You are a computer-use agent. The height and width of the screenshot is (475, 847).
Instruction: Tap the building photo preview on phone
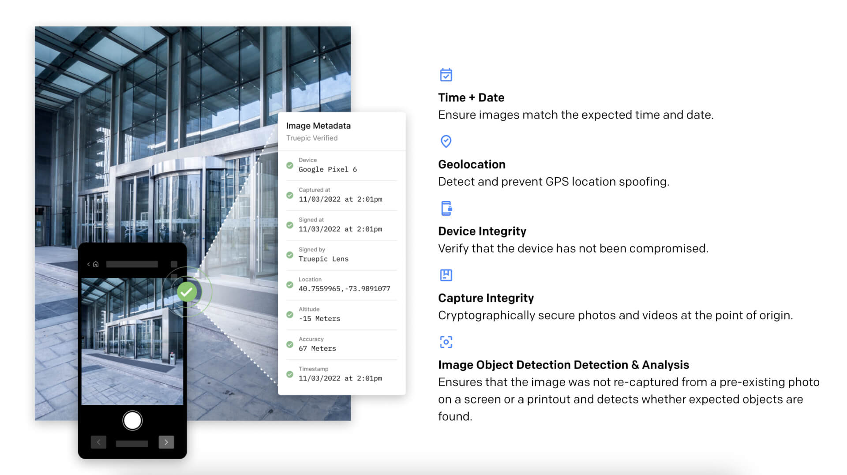(132, 341)
